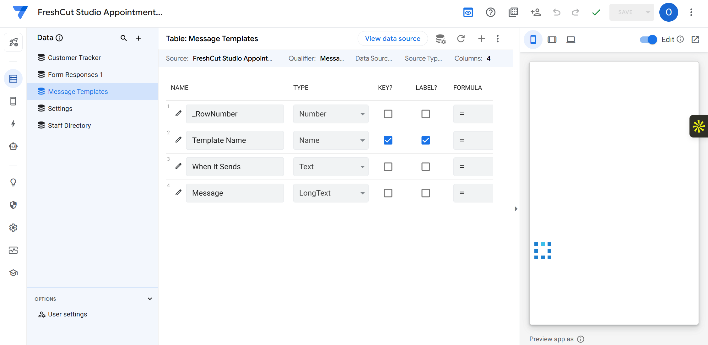Click the green checkmark status icon

point(596,12)
